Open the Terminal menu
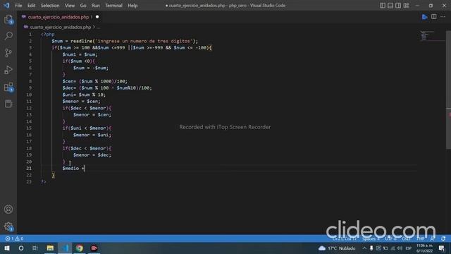This screenshot has width=451, height=254. [x=113, y=6]
